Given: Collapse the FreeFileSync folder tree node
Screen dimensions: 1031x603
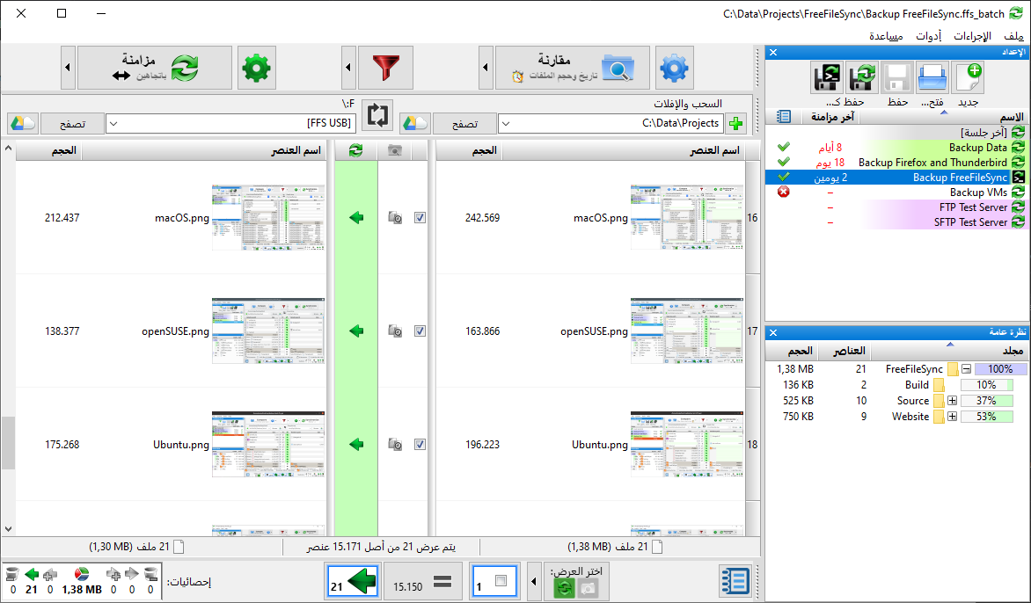Looking at the screenshot, I should click(966, 369).
